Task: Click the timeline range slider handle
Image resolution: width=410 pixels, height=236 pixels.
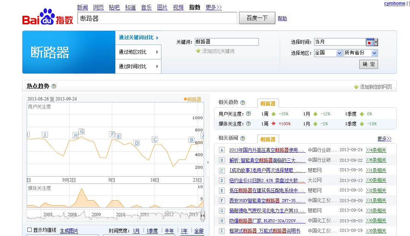Action: [203, 215]
